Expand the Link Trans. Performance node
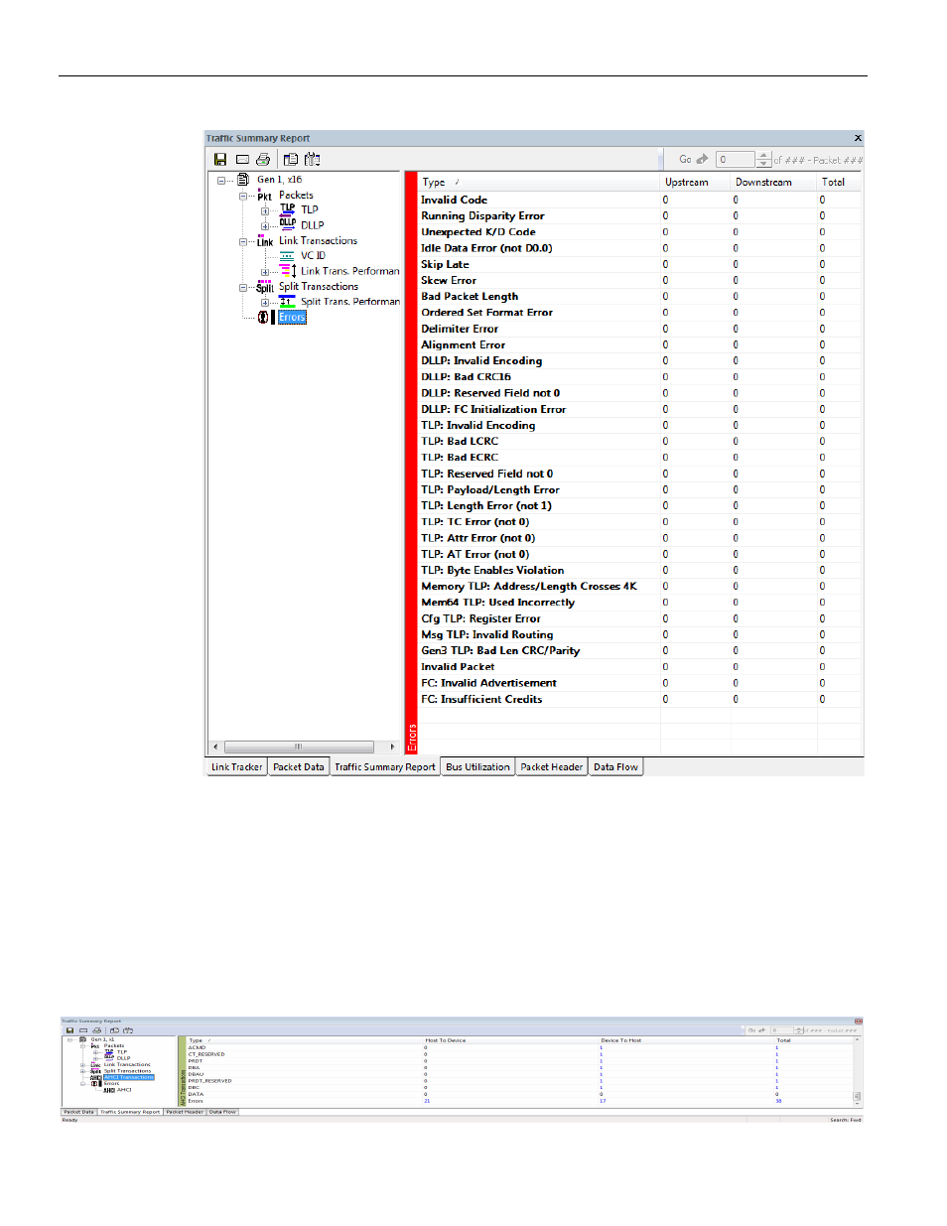 coord(265,272)
